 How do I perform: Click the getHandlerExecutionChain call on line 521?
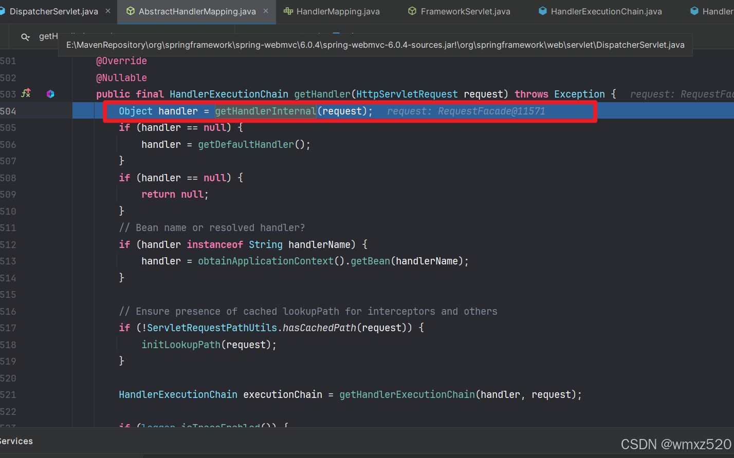[407, 394]
